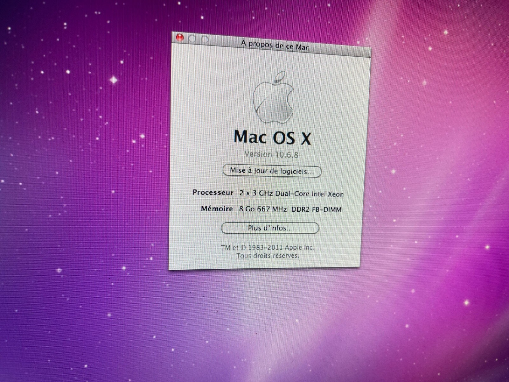The image size is (509, 382).
Task: Click the greyed zoom button in title bar
Action: coord(205,39)
